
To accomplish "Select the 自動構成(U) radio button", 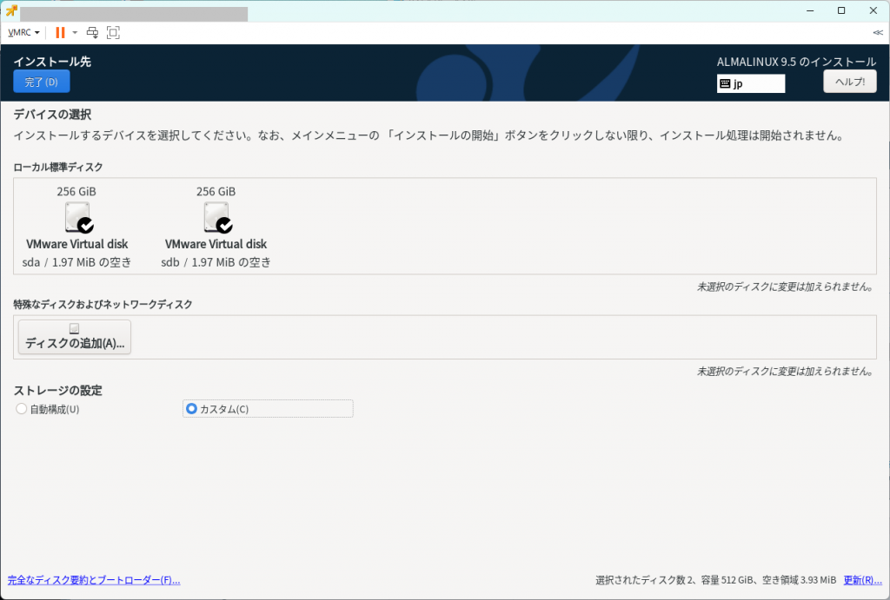I will pos(21,409).
